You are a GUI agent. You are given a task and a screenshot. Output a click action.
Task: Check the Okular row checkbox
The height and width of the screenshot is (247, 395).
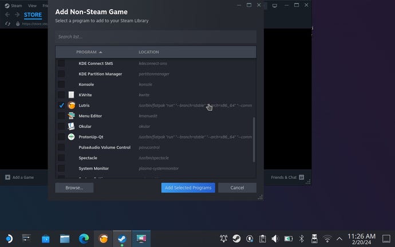61,126
